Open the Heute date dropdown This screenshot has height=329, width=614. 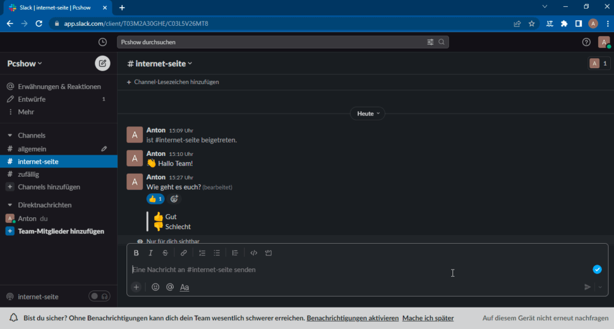pyautogui.click(x=368, y=114)
